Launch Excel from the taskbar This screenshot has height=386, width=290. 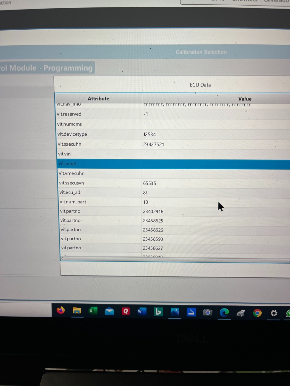tap(93, 311)
